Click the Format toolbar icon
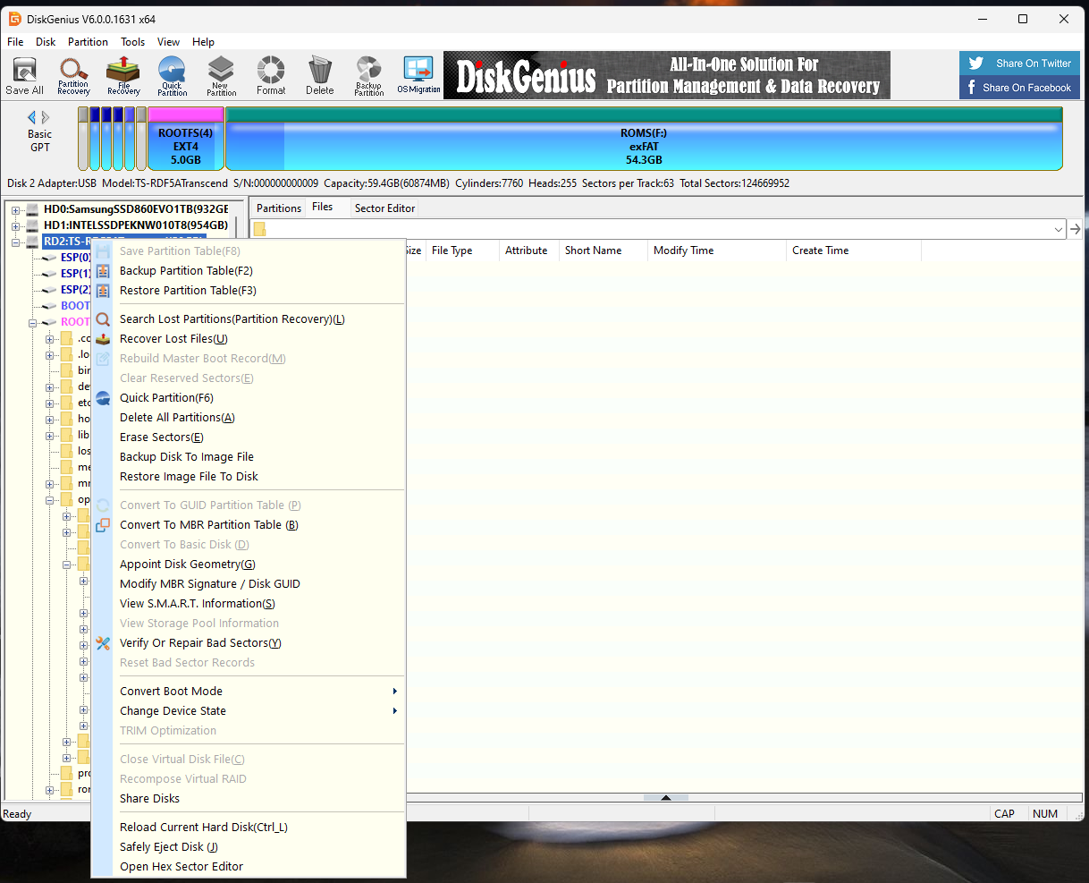 (x=271, y=76)
